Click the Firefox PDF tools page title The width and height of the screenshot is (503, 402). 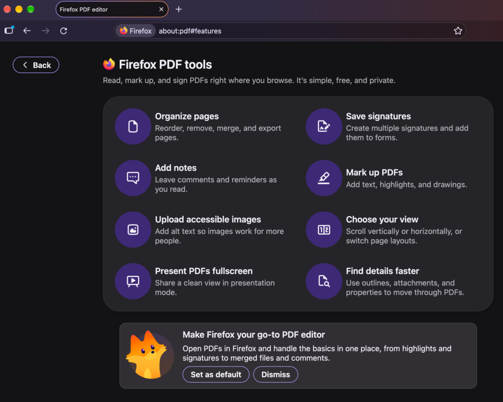165,64
